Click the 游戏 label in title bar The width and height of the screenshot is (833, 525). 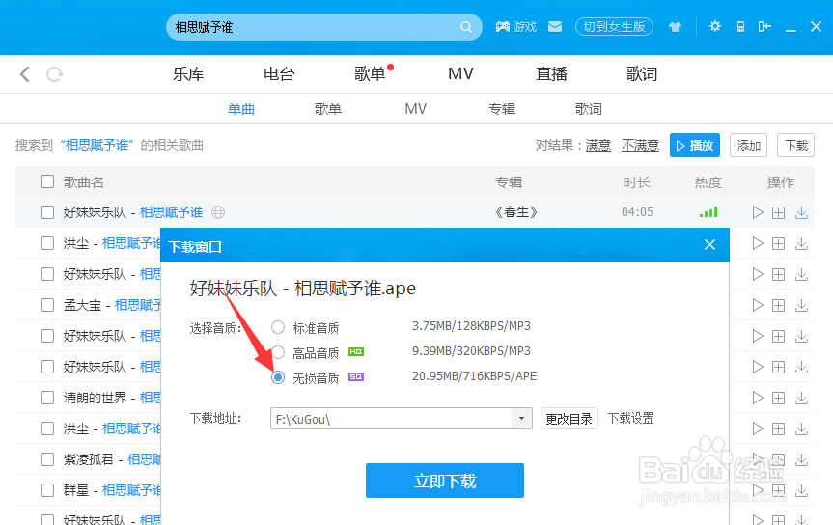(x=524, y=27)
